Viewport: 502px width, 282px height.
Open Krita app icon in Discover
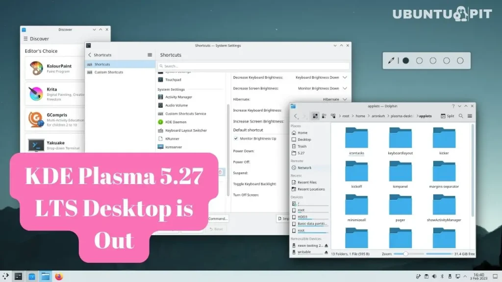[36, 94]
